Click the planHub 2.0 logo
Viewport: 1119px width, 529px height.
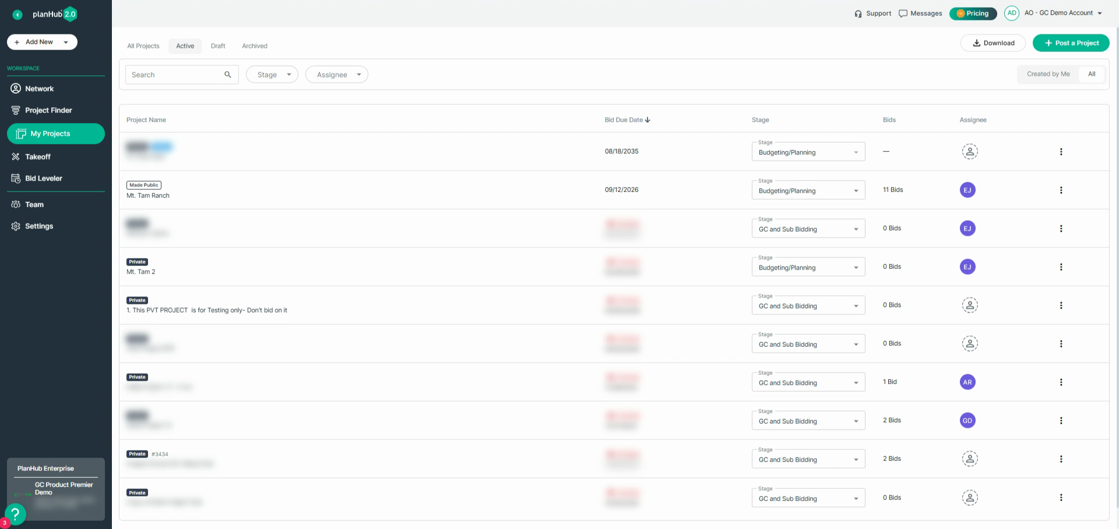tap(55, 14)
